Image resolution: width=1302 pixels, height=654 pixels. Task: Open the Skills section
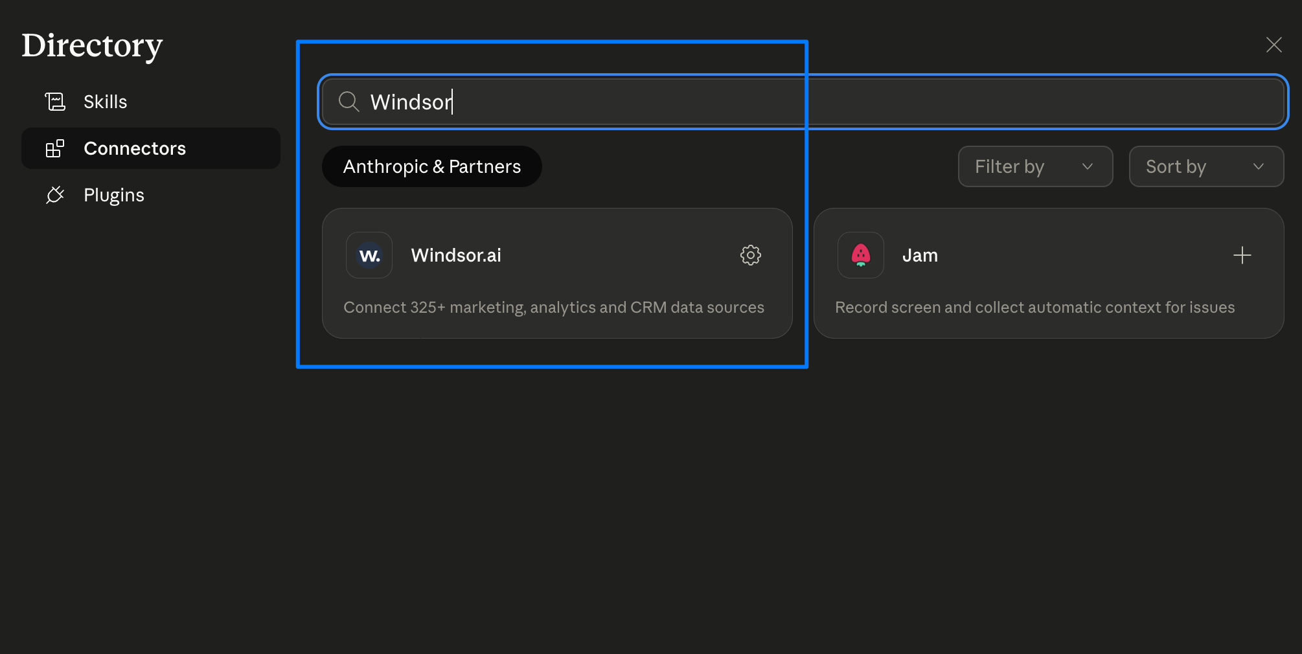151,102
